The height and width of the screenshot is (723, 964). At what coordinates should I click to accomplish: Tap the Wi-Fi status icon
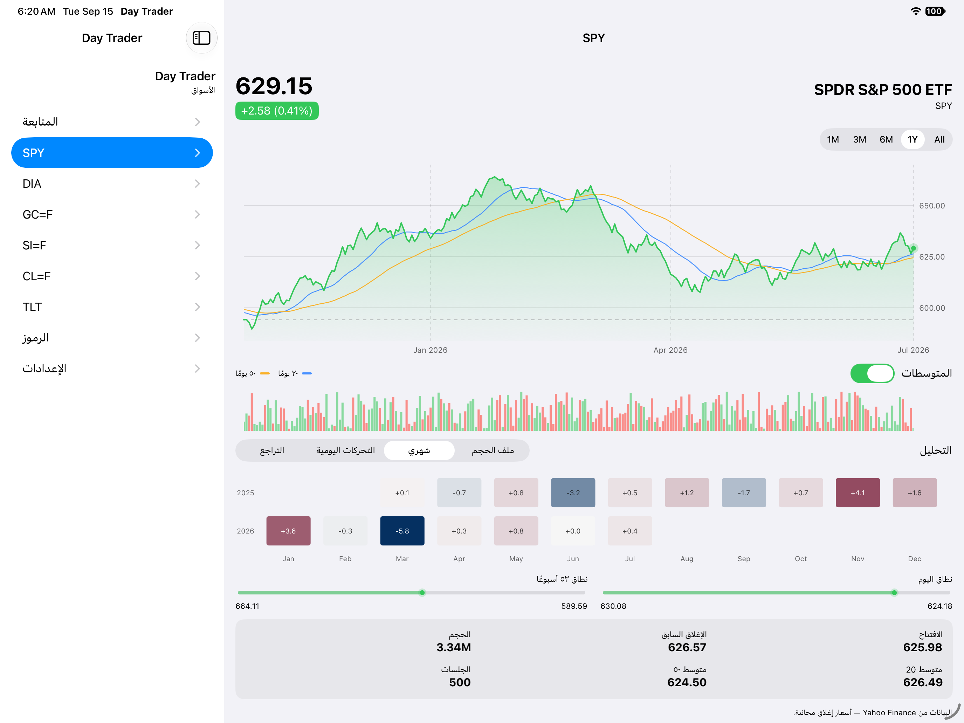coord(916,11)
